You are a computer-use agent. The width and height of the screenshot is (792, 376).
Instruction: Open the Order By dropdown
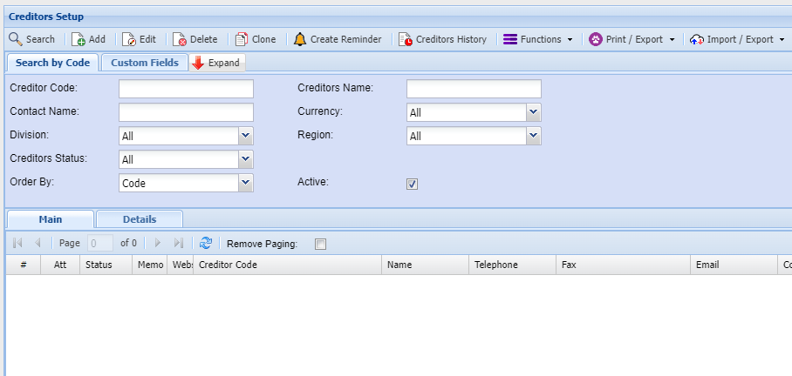point(245,184)
